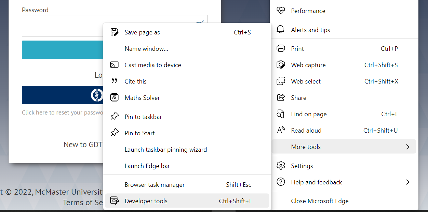Select the Read aloud icon
The width and height of the screenshot is (428, 212).
pos(280,130)
